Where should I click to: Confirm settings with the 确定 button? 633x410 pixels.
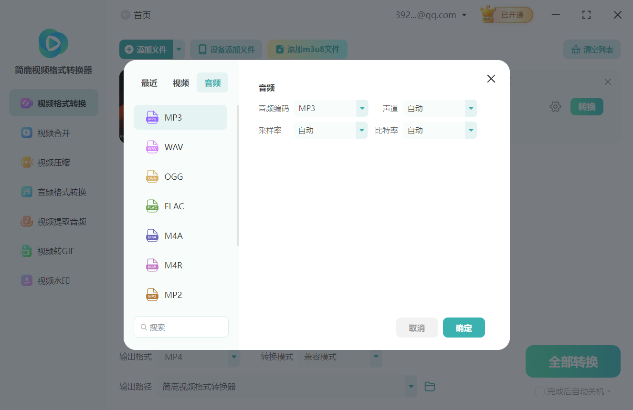point(464,328)
